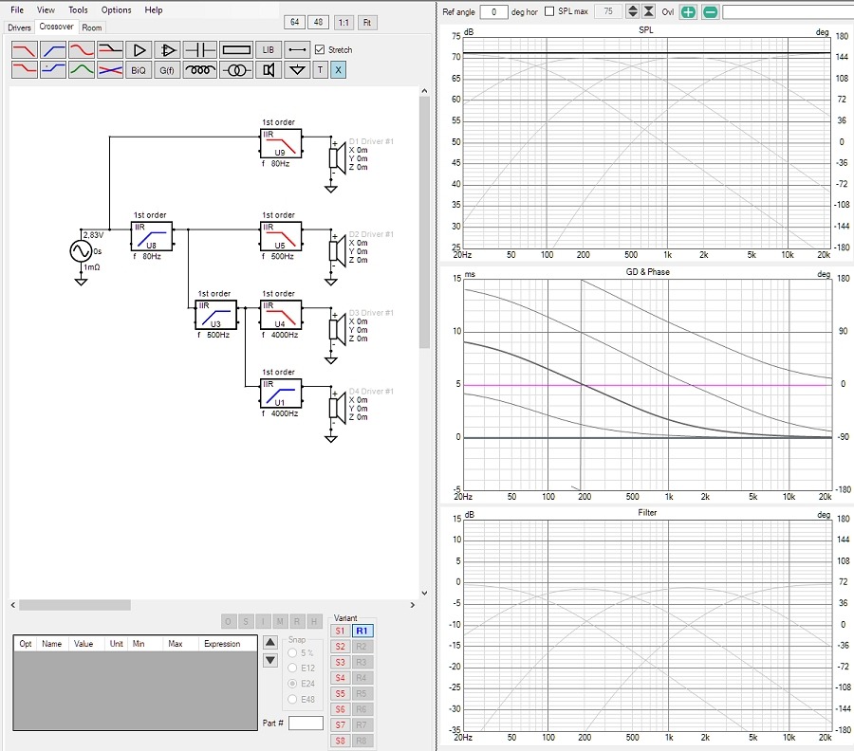Viewport: 854px width, 751px height.
Task: Click the green minus overlay button
Action: [710, 11]
